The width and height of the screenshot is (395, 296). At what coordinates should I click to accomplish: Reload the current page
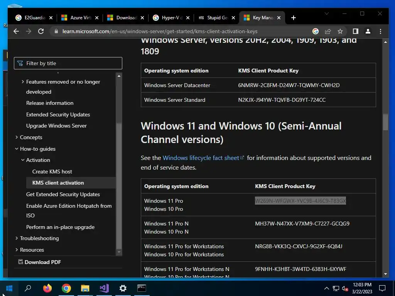click(41, 31)
